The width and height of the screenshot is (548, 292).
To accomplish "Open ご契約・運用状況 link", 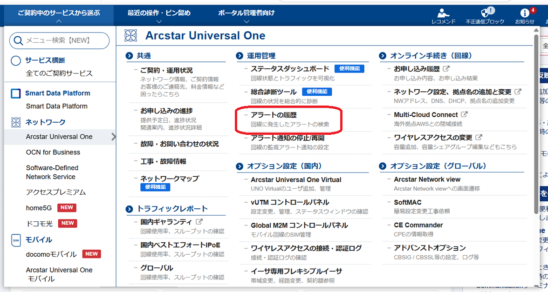I will tap(166, 71).
